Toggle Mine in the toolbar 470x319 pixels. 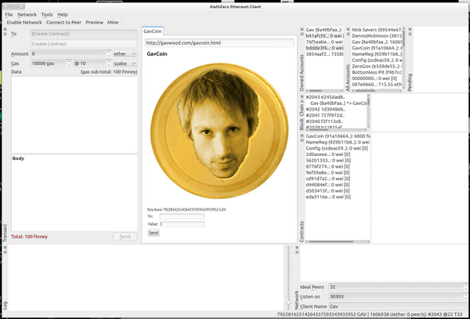[113, 23]
